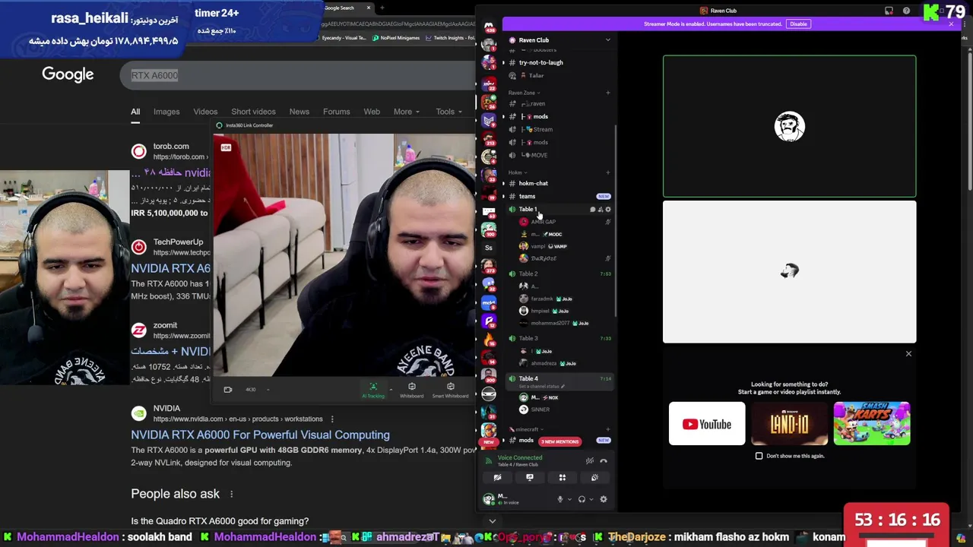Launch Smash Karts activity card

(872, 424)
